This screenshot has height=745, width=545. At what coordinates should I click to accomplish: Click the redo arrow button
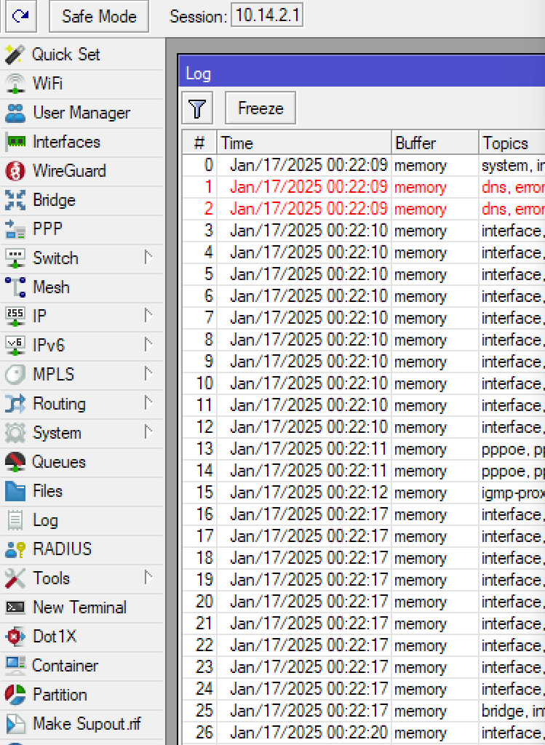tap(21, 17)
